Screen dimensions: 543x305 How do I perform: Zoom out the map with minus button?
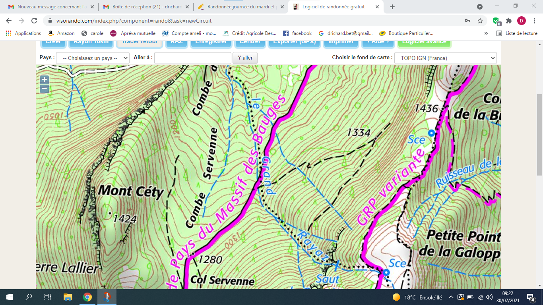pos(45,89)
